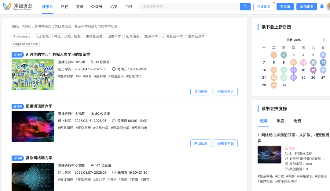This screenshot has width=330, height=191.
Task: Select highlighted date 19 on calendar
Action: coord(313,70)
